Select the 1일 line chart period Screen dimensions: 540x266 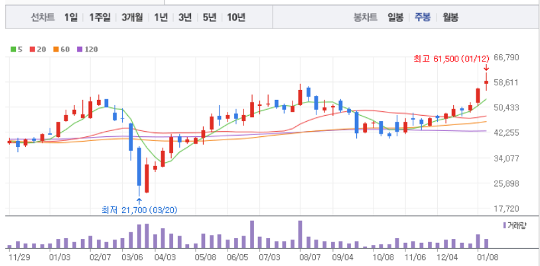tap(71, 17)
